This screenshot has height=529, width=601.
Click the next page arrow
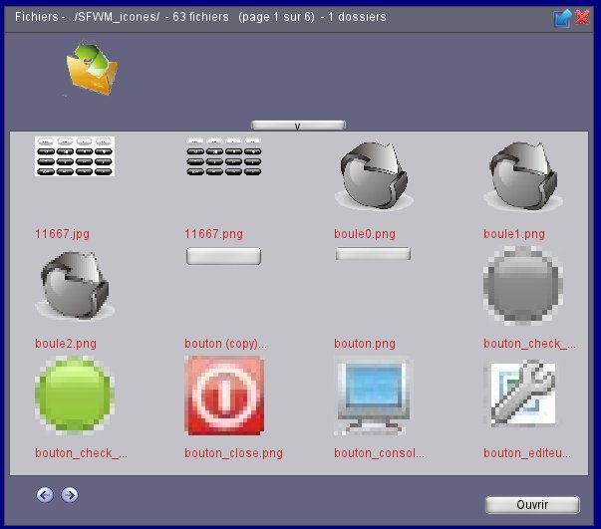tap(70, 494)
